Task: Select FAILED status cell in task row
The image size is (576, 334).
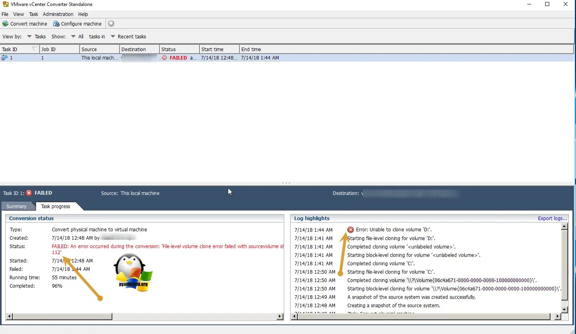Action: coord(179,58)
